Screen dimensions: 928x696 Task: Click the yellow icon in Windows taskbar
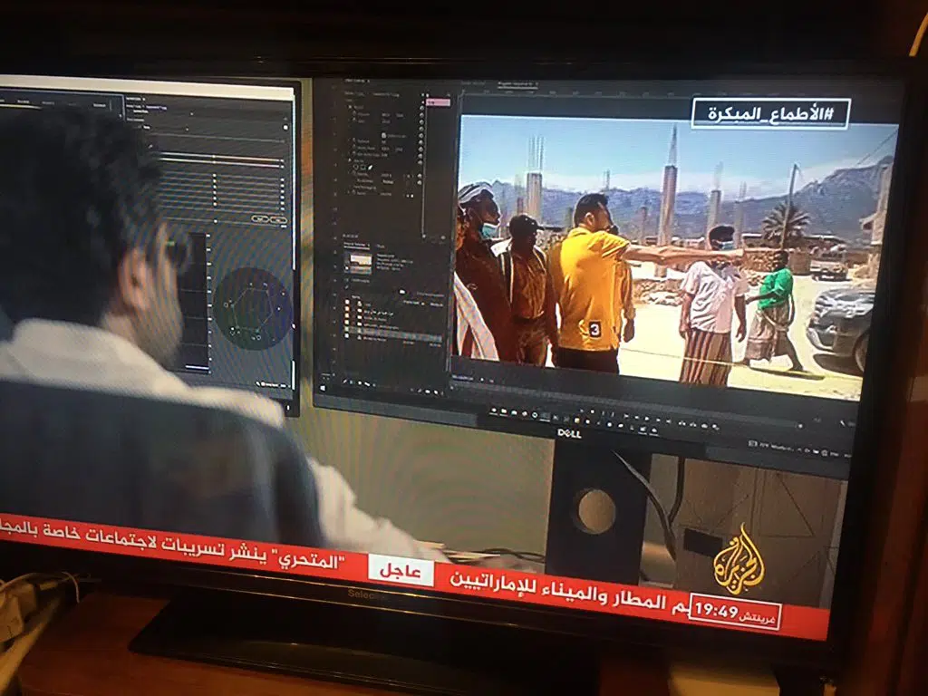tap(577, 420)
